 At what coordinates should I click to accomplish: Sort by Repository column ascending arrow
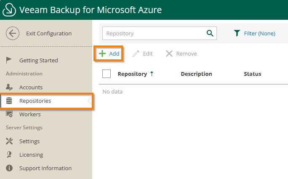coord(152,74)
